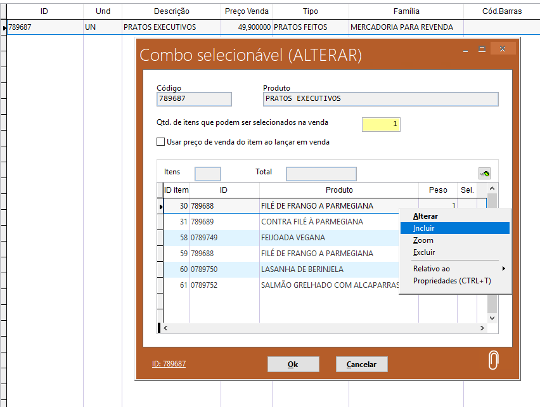The image size is (540, 407).
Task: Click the Código field with 789687
Action: coord(194,99)
